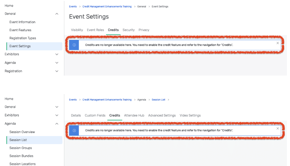The width and height of the screenshot is (290, 166).
Task: Dismiss the upper credits notification banner
Action: [278, 43]
